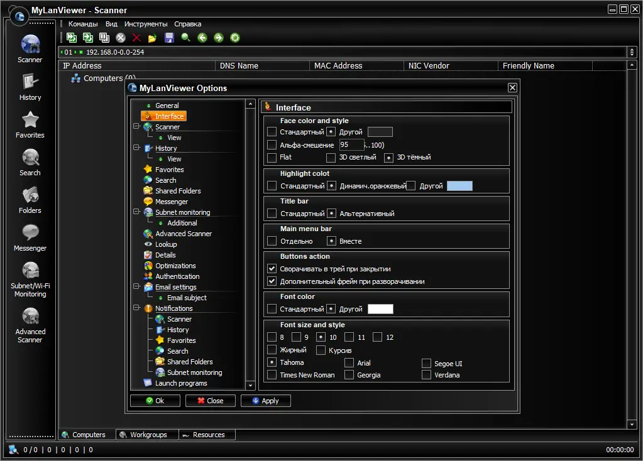Open the Инструменты menu
Screen dimensions: 643x461
pyautogui.click(x=146, y=24)
